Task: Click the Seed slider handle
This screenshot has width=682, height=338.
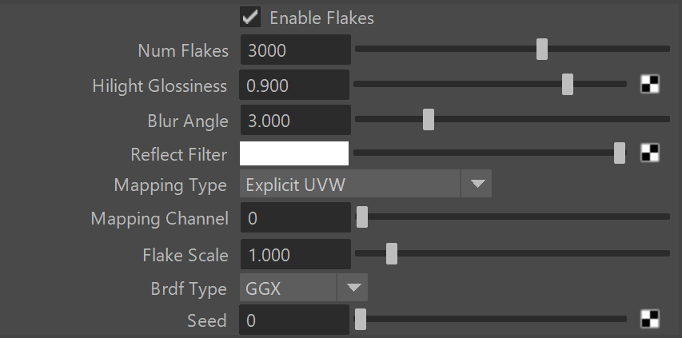Action: [360, 319]
